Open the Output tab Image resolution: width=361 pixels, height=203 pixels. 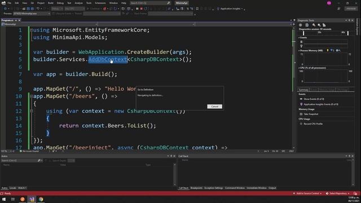coord(272,188)
